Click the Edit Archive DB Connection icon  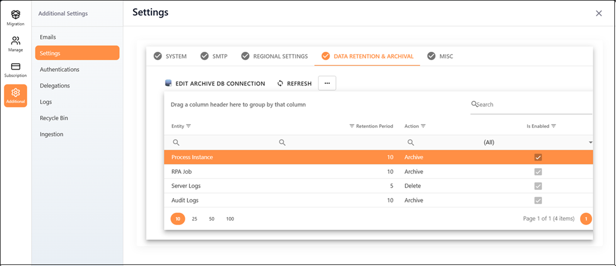click(168, 83)
